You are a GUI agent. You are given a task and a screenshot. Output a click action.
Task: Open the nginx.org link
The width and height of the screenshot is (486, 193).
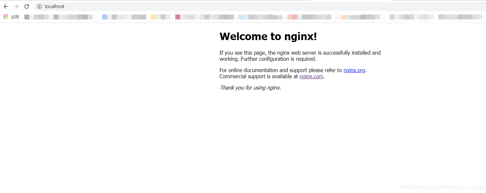pos(354,70)
